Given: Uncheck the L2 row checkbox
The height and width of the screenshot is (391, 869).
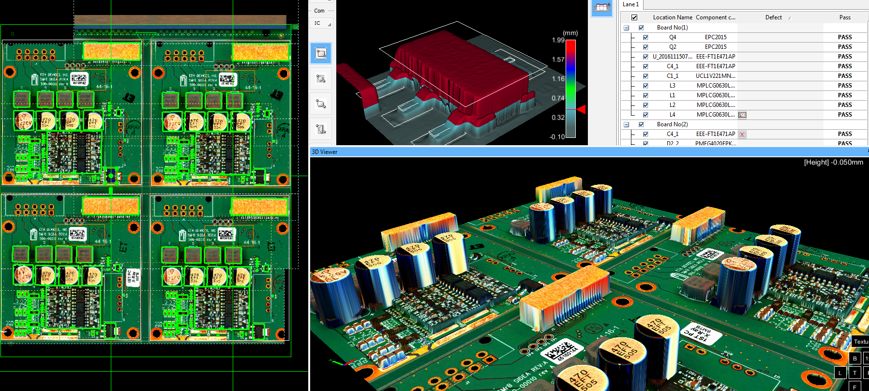Looking at the screenshot, I should [645, 105].
